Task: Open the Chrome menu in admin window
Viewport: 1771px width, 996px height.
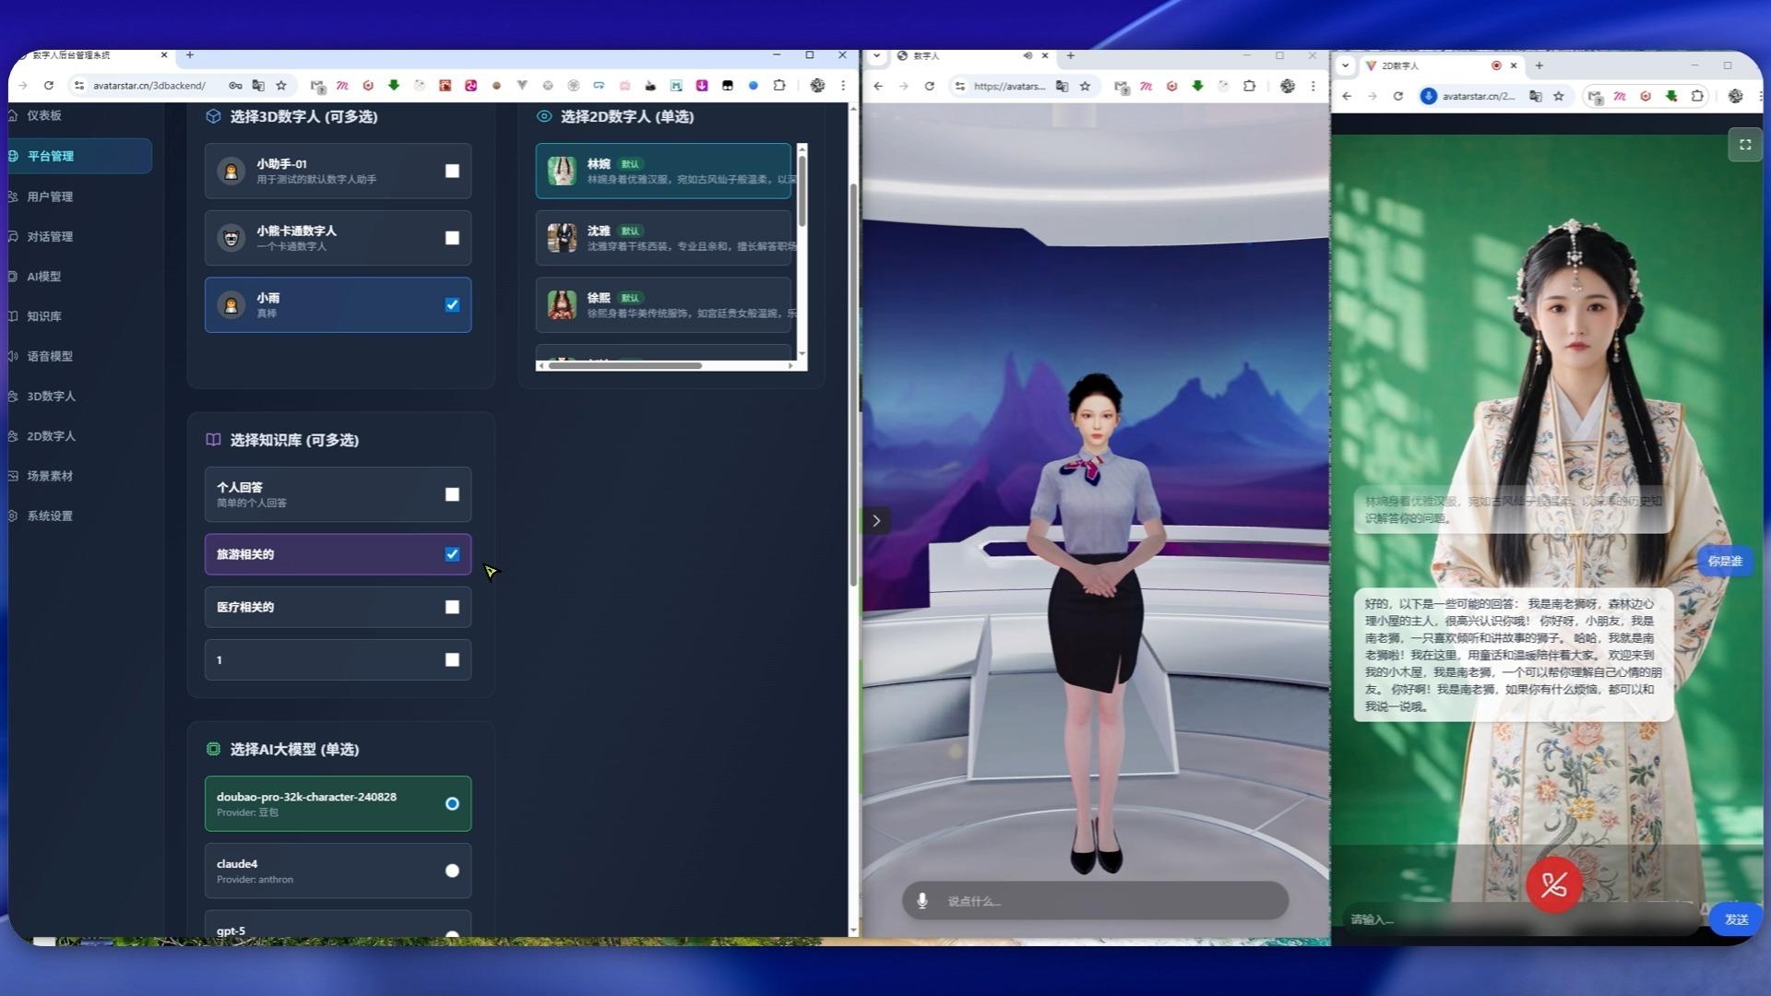Action: [842, 86]
